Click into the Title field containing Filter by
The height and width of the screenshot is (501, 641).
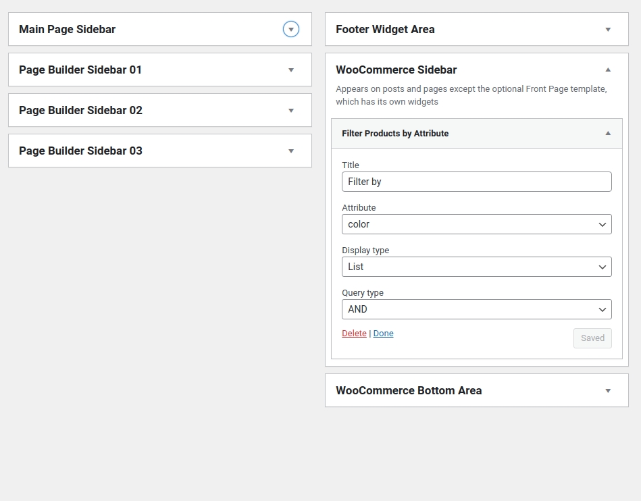[476, 182]
